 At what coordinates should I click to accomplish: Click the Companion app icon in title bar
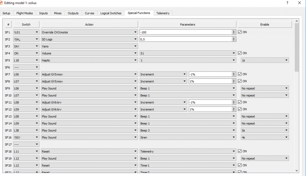point(3,3)
